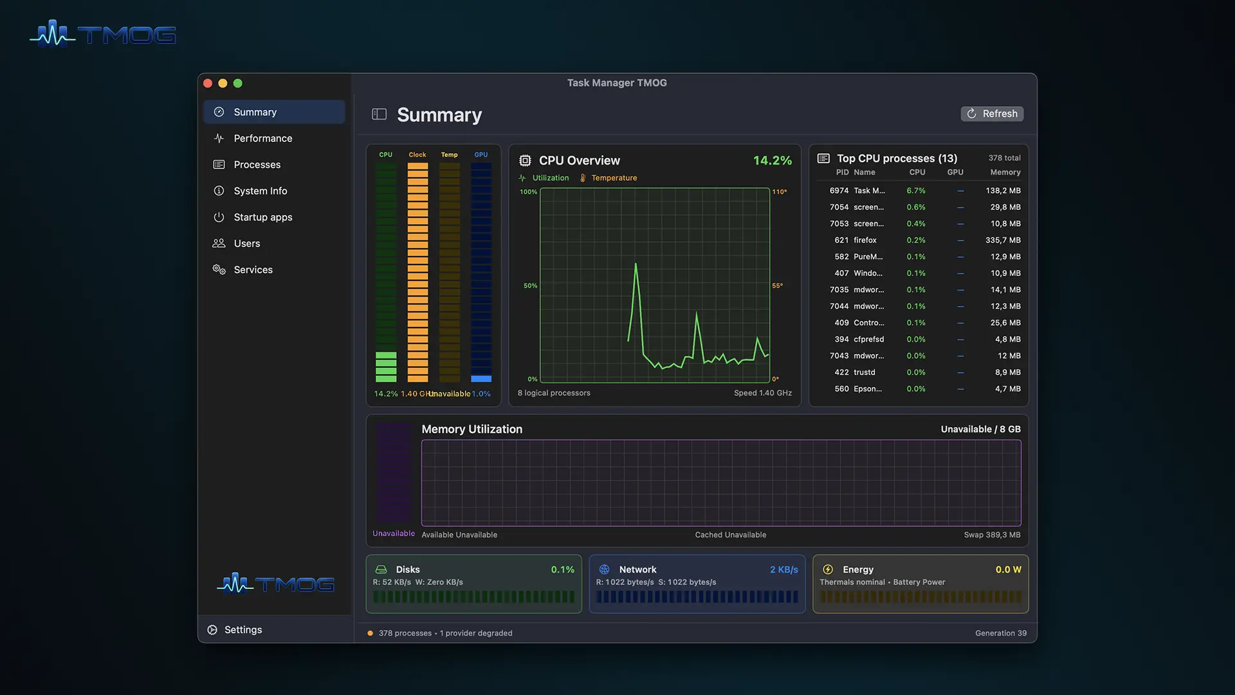Click the System Info icon
The height and width of the screenshot is (695, 1235).
click(x=219, y=191)
